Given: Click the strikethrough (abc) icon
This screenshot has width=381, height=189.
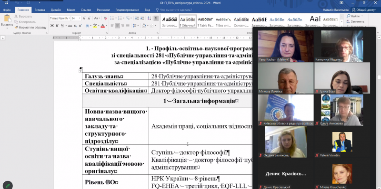Looking at the screenshot, I should [x=70, y=26].
